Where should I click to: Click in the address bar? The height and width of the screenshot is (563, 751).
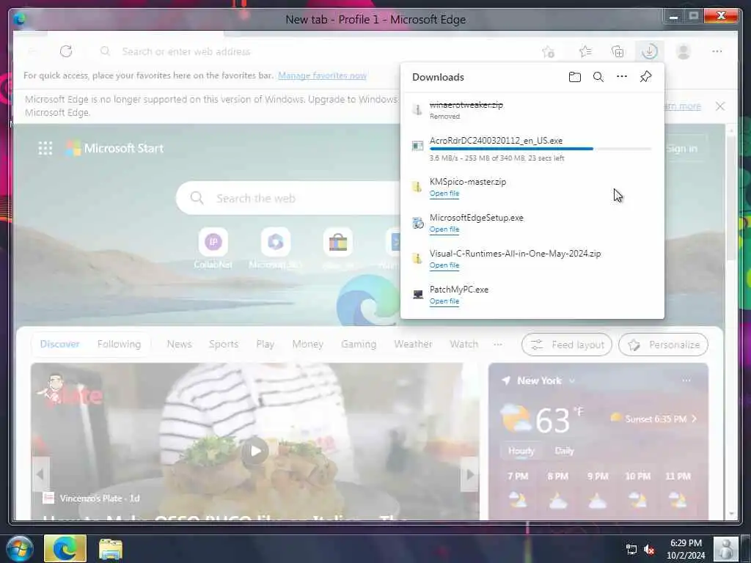point(316,52)
